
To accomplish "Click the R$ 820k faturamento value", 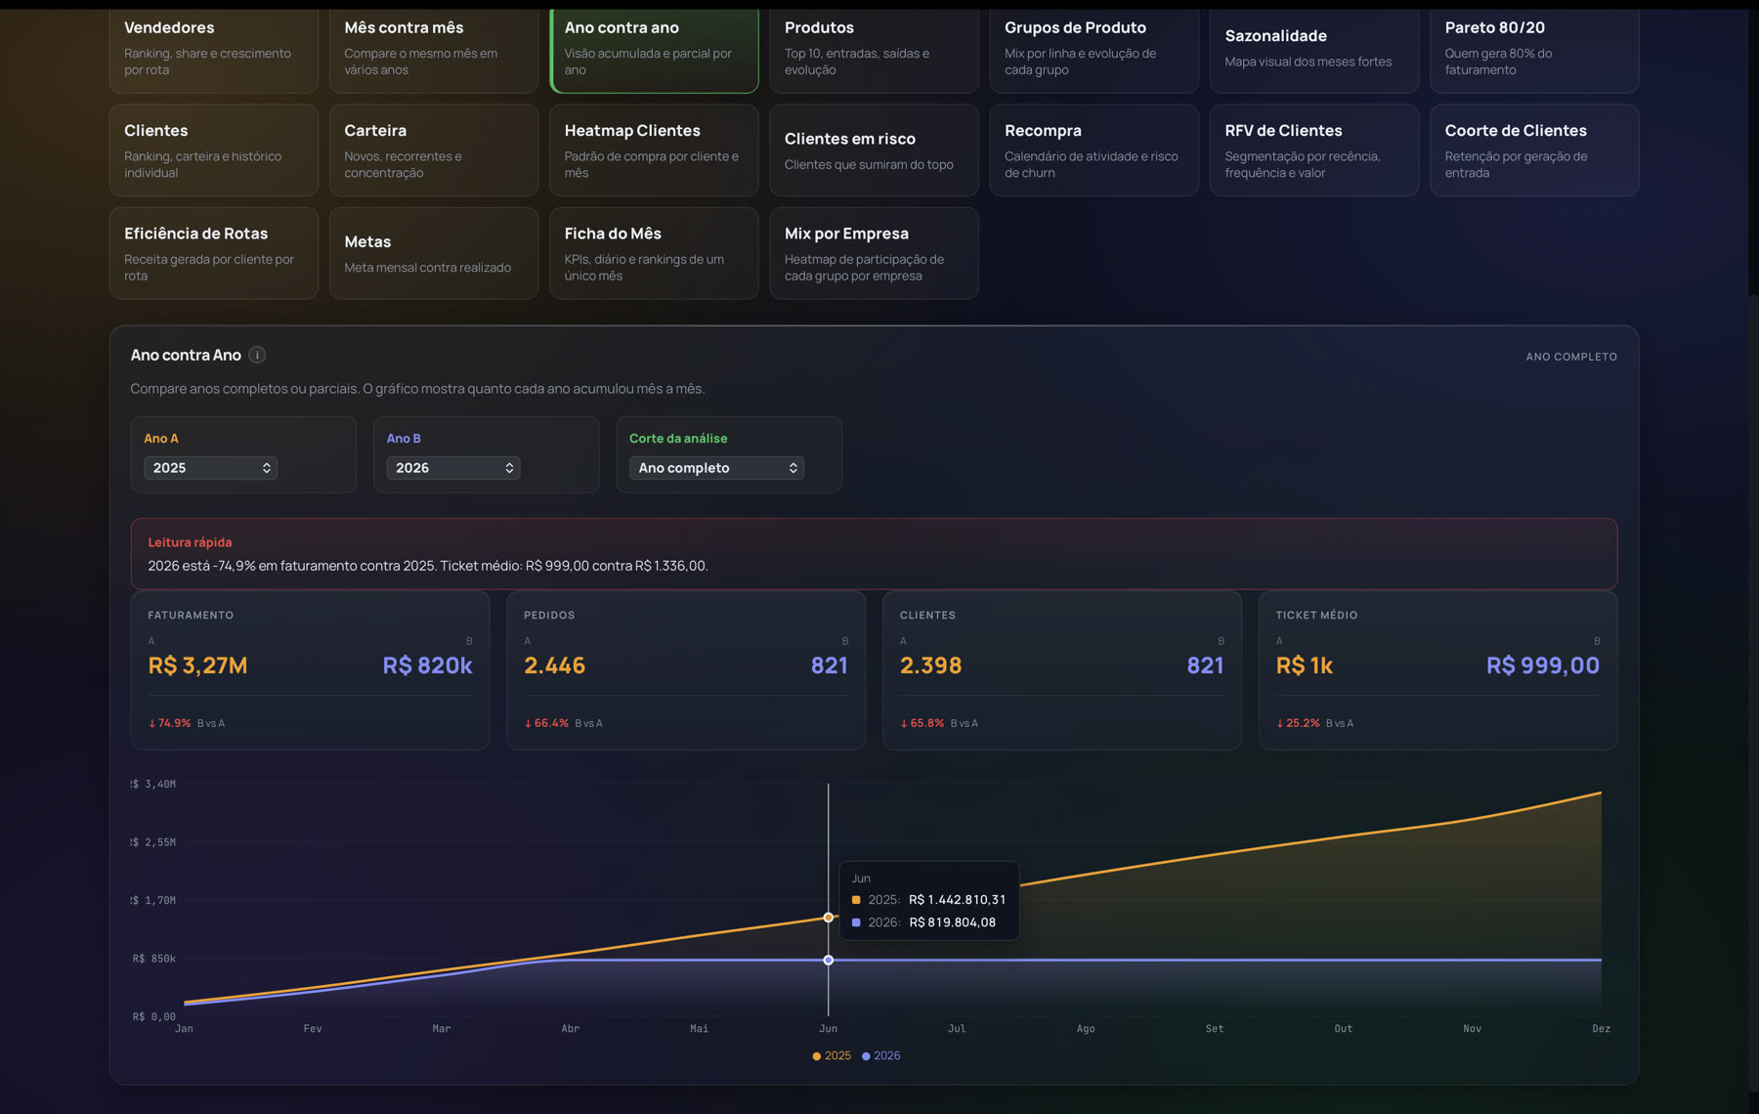I will 427,665.
